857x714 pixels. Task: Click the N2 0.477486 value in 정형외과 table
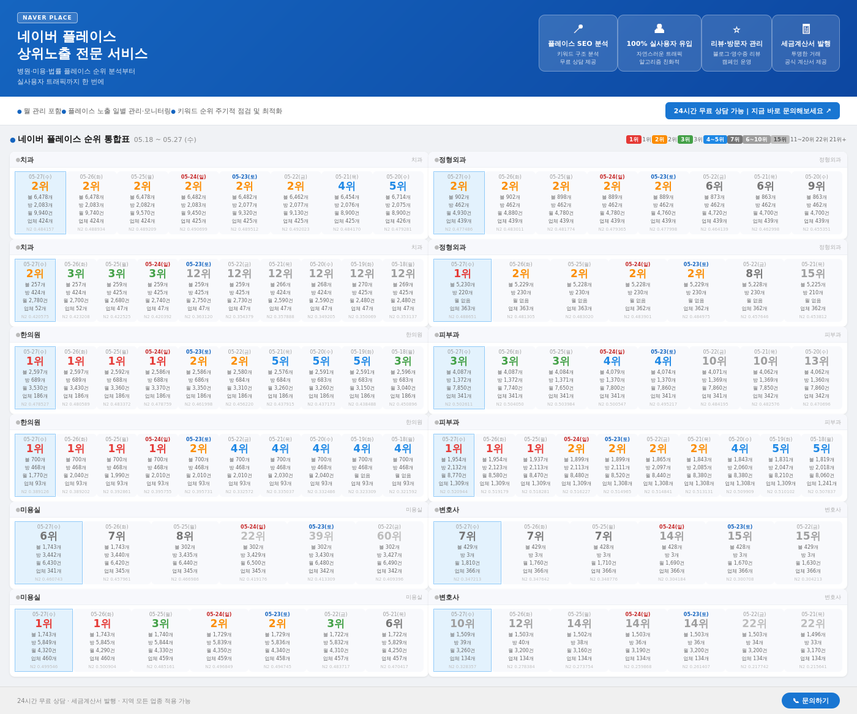(x=458, y=229)
